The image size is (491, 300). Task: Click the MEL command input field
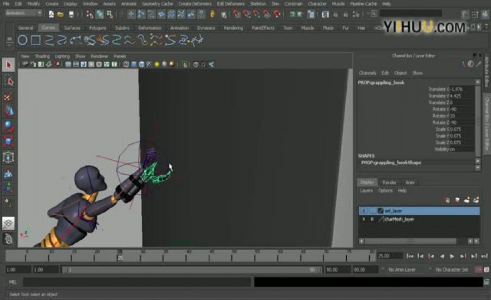(x=137, y=282)
